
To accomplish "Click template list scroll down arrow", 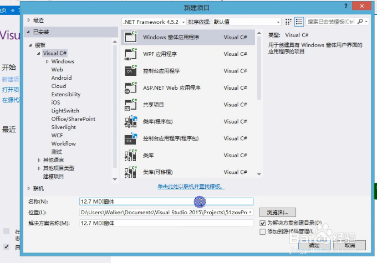I will coord(259,174).
